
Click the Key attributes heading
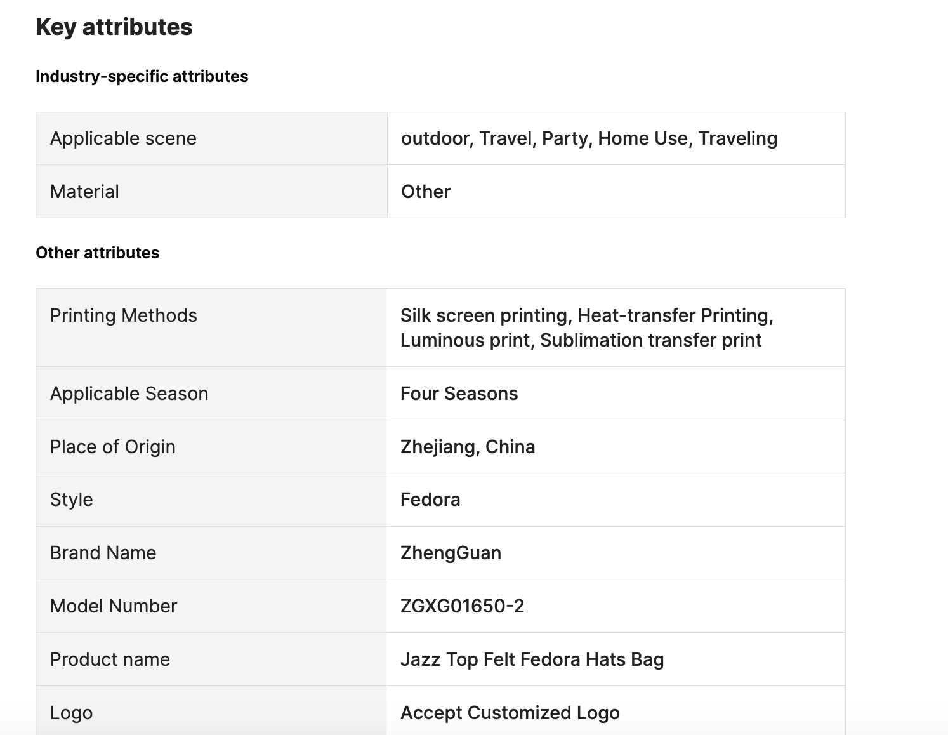tap(114, 27)
